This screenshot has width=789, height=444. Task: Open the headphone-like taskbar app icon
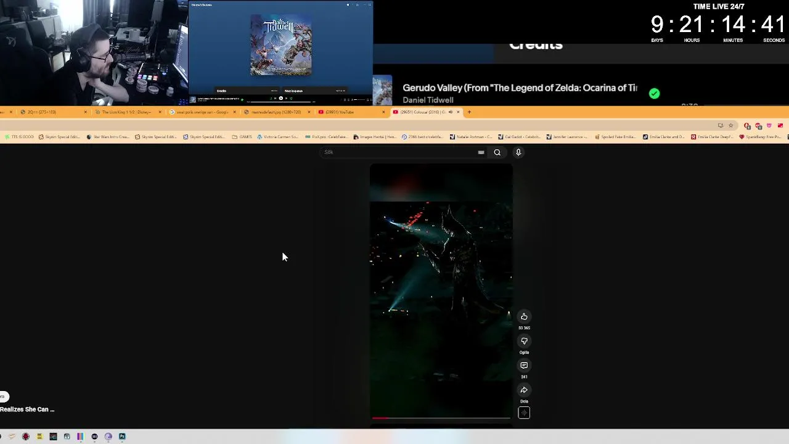tap(67, 437)
